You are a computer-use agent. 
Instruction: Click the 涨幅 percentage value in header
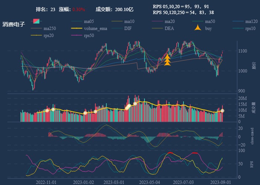(x=78, y=9)
